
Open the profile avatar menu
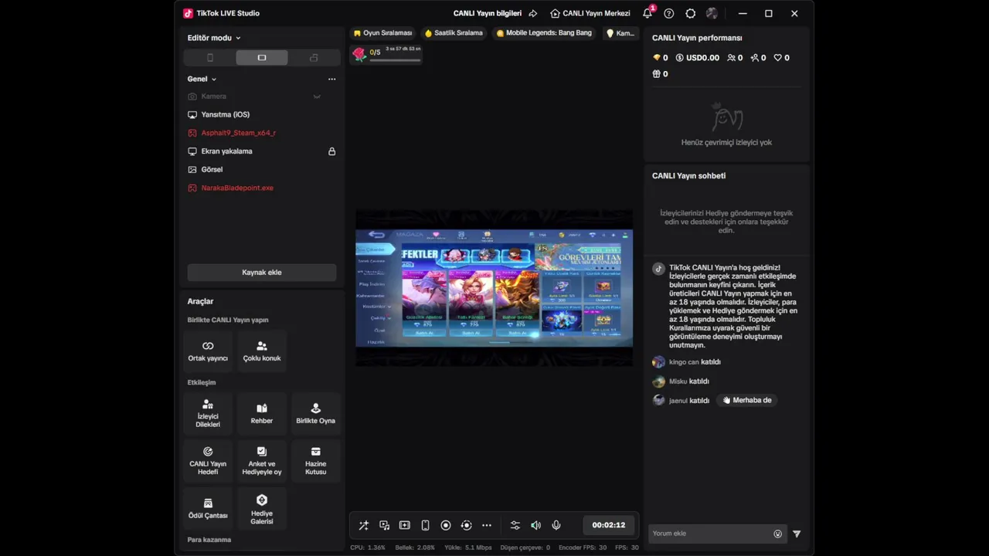pyautogui.click(x=712, y=13)
